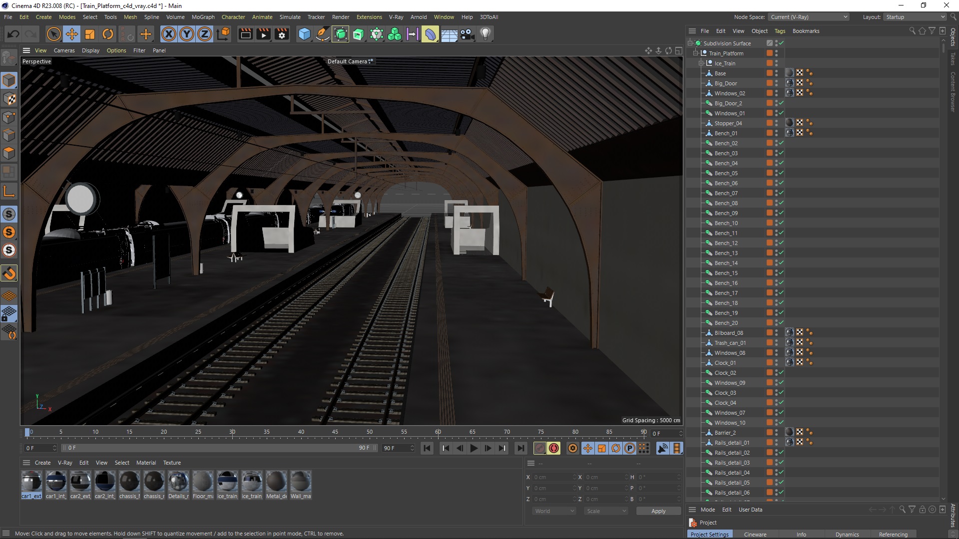Select Bilboard_08 in object tree
Image resolution: width=959 pixels, height=539 pixels.
(x=728, y=333)
